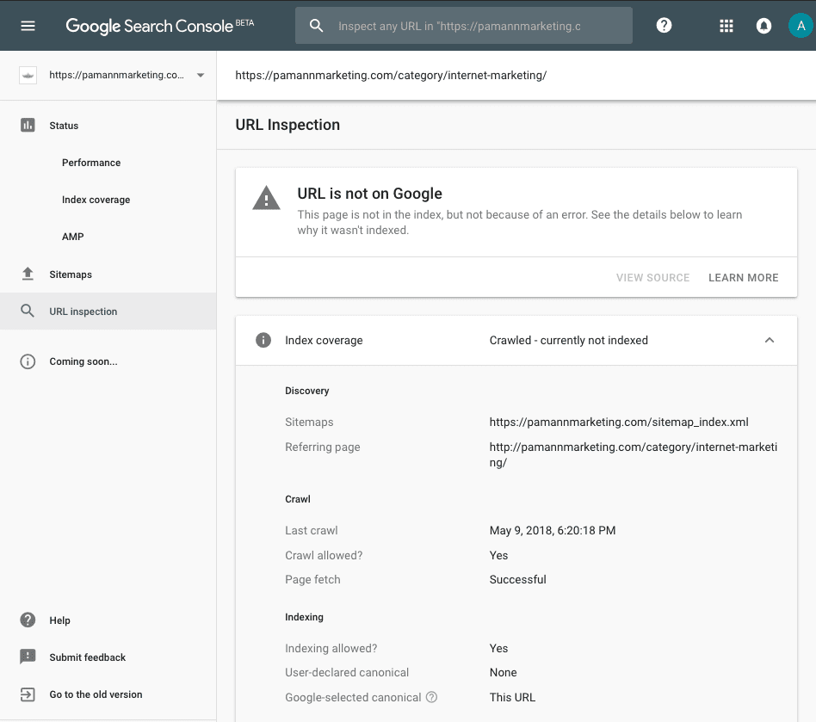816x722 pixels.
Task: Click Submit feedback
Action: click(x=88, y=657)
